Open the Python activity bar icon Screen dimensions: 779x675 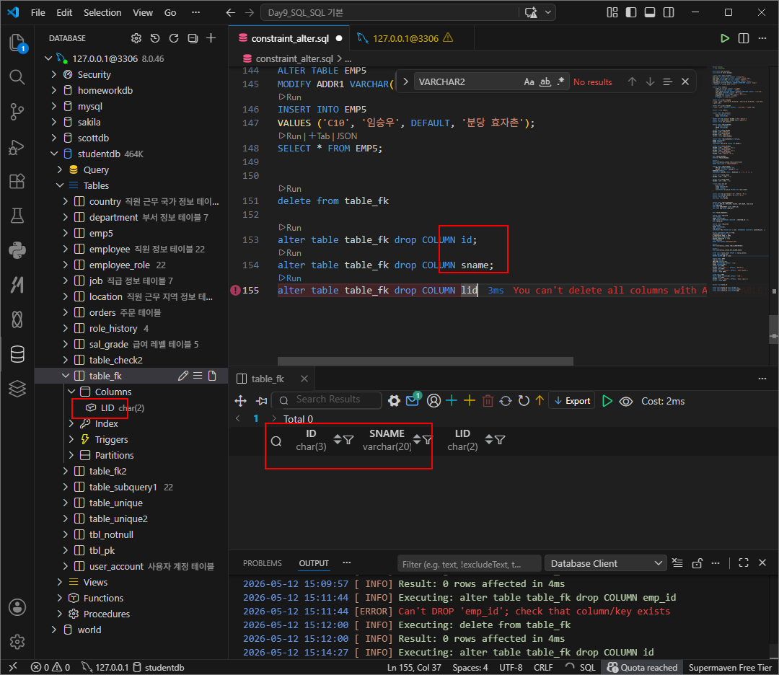[17, 250]
